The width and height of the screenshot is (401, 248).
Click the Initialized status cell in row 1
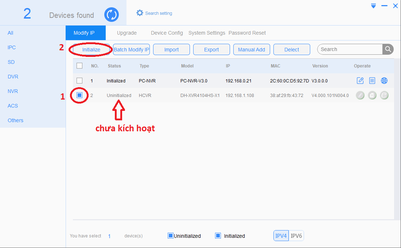pos(116,81)
